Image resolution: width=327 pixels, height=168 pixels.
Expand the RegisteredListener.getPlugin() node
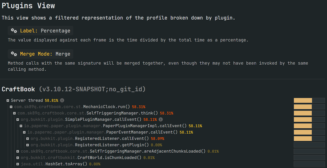[28, 145]
